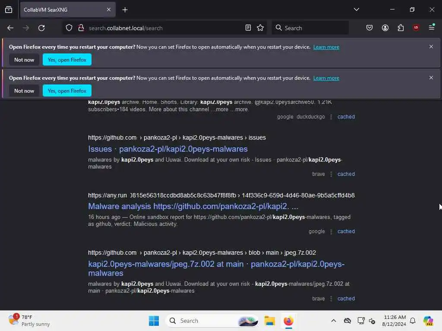Click the muted volume tray icon

[372, 321]
